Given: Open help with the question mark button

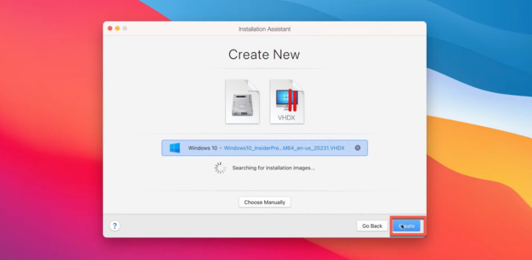Looking at the screenshot, I should point(114,226).
